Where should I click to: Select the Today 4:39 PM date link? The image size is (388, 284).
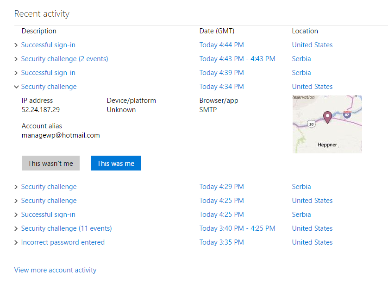pos(221,73)
